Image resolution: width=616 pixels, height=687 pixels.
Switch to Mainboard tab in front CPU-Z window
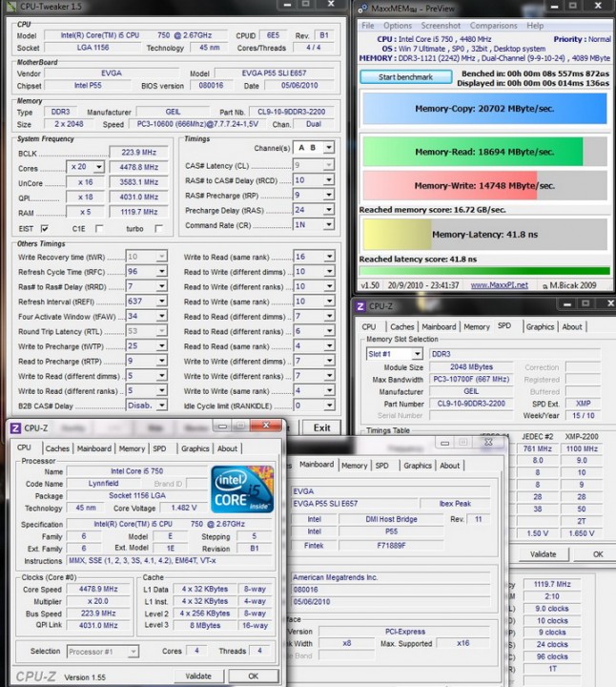94,448
